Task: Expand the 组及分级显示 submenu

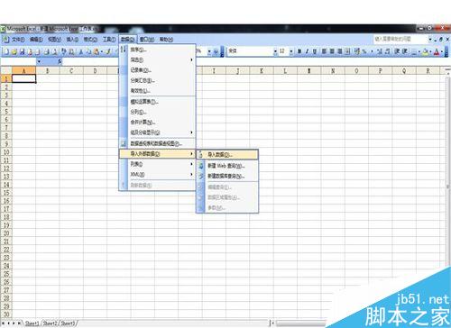Action: [x=158, y=132]
